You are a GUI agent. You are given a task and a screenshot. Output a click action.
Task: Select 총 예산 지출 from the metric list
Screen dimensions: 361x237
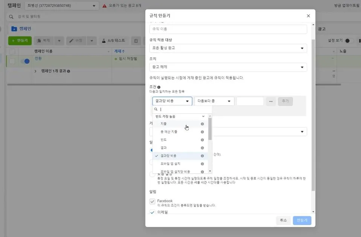point(169,132)
